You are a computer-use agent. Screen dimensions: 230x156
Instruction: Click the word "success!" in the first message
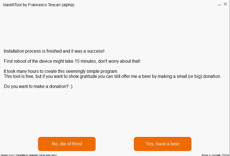96,51
